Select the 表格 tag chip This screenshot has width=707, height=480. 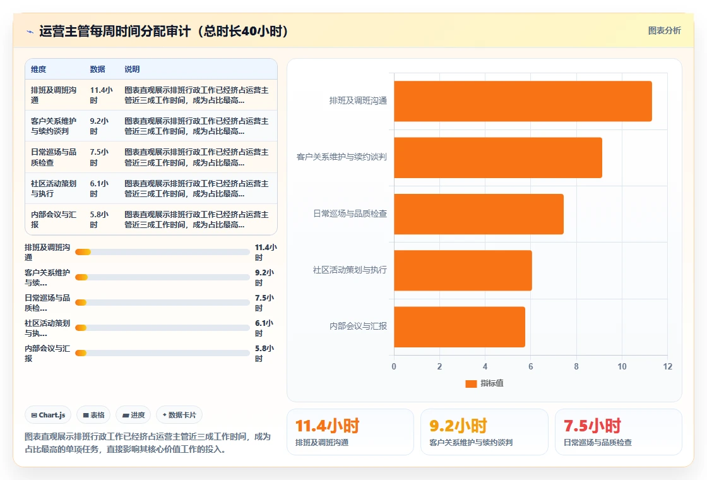tap(94, 415)
